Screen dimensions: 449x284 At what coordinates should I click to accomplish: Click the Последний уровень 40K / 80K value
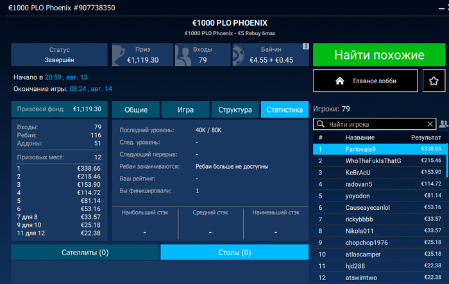[x=208, y=130]
